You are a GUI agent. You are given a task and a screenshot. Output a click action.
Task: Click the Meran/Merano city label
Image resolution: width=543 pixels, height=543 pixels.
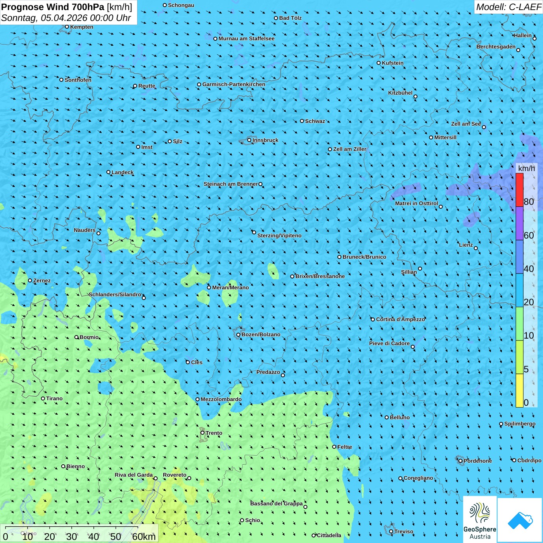coord(230,287)
